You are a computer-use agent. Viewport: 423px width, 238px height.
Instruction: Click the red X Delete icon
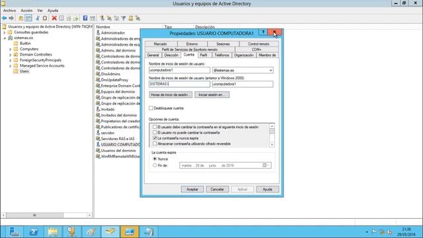54,18
